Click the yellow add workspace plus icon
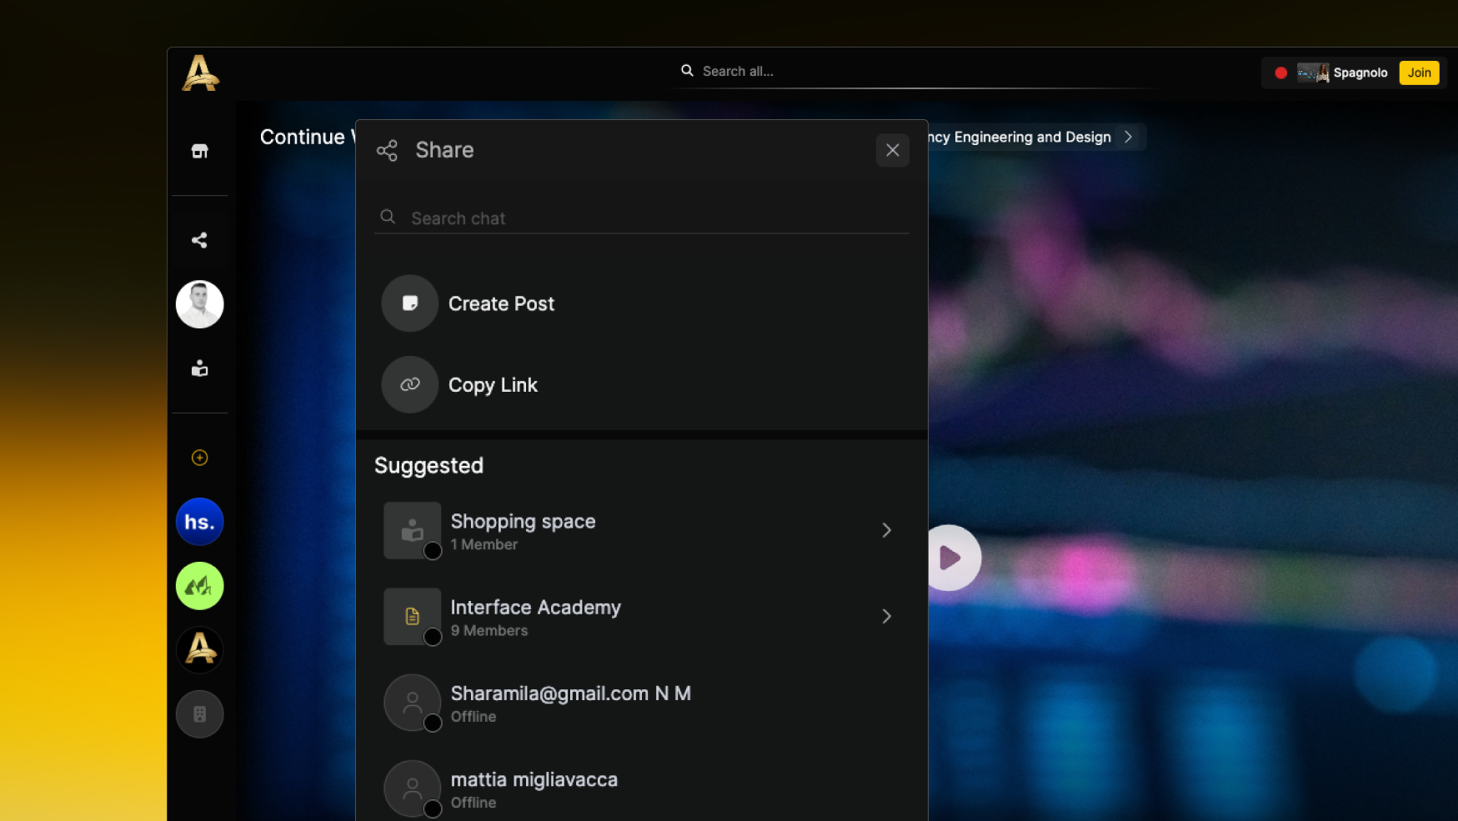This screenshot has width=1458, height=821. pos(199,458)
